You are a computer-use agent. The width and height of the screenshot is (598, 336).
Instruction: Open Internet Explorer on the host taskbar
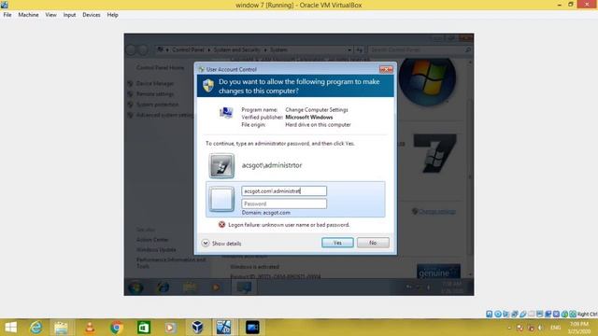(x=36, y=328)
